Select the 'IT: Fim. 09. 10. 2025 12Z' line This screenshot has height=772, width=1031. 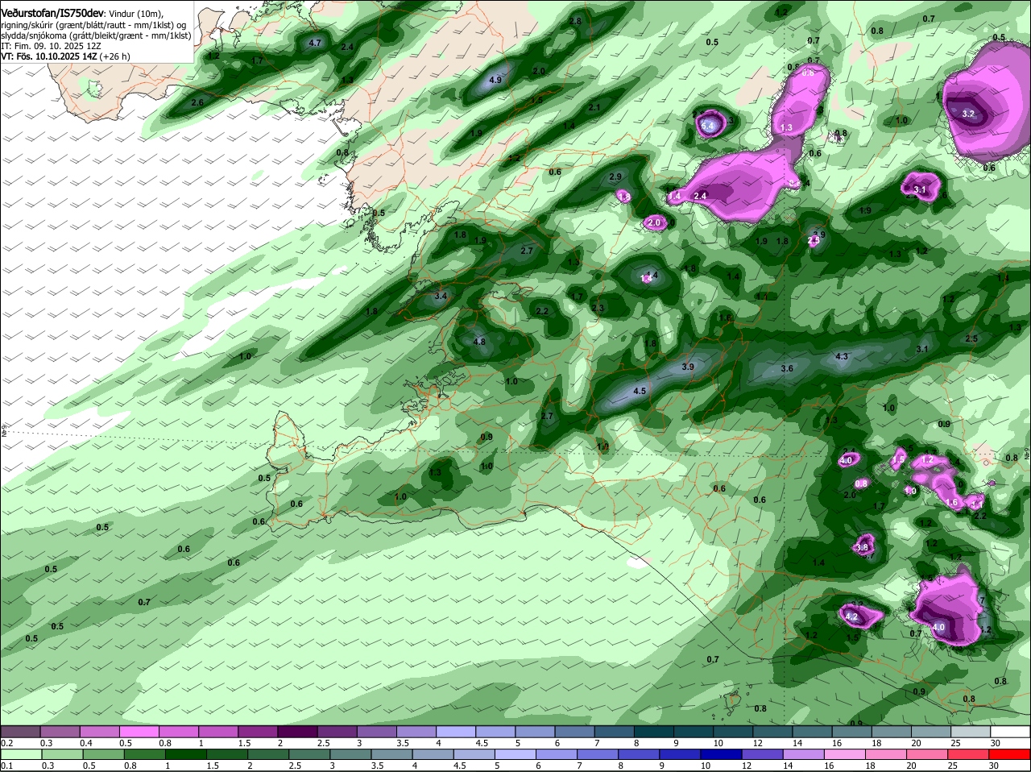pyautogui.click(x=51, y=46)
